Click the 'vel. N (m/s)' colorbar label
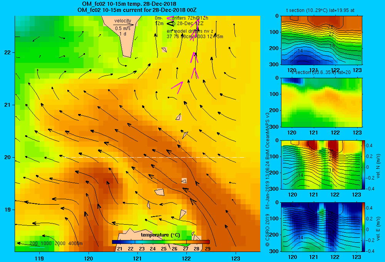Screen dimensions: 385x262 [378, 166]
